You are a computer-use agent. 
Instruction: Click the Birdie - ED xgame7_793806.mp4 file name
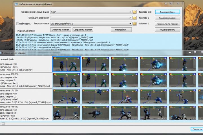[24, 118]
